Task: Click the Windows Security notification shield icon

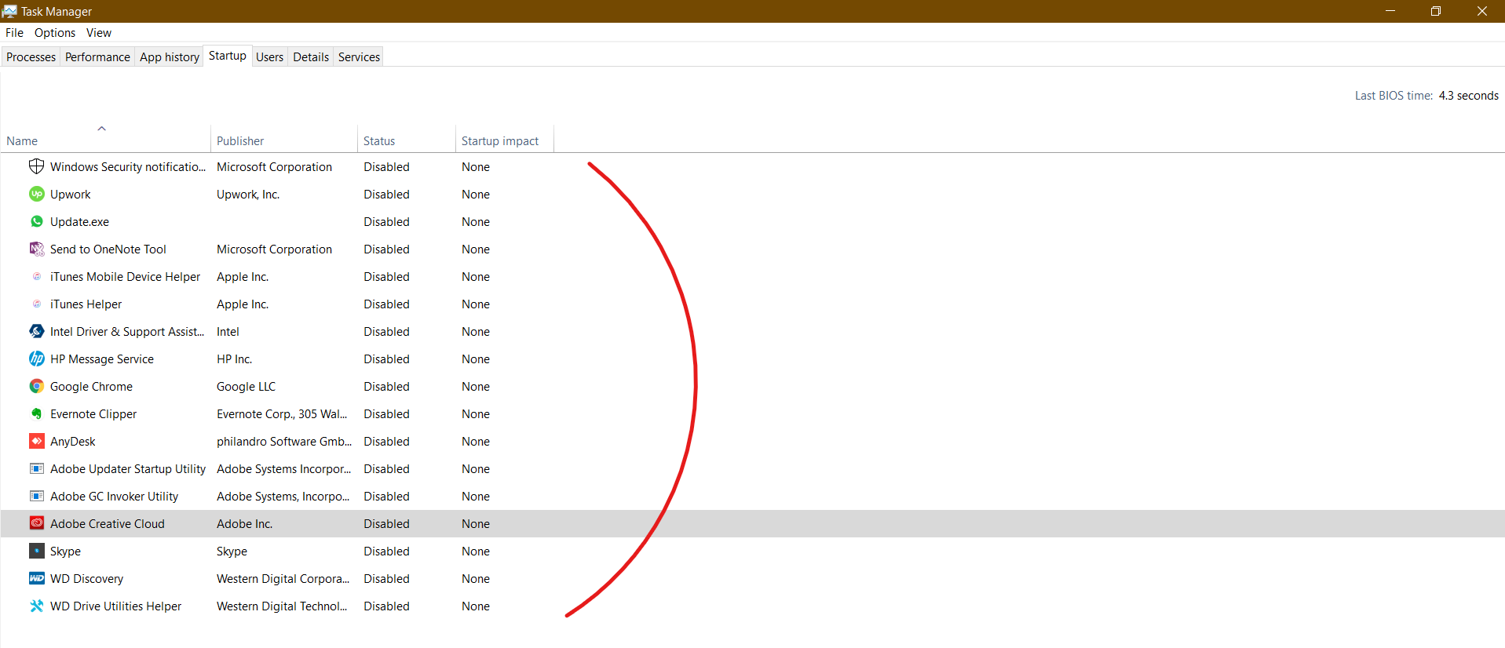Action: point(36,166)
